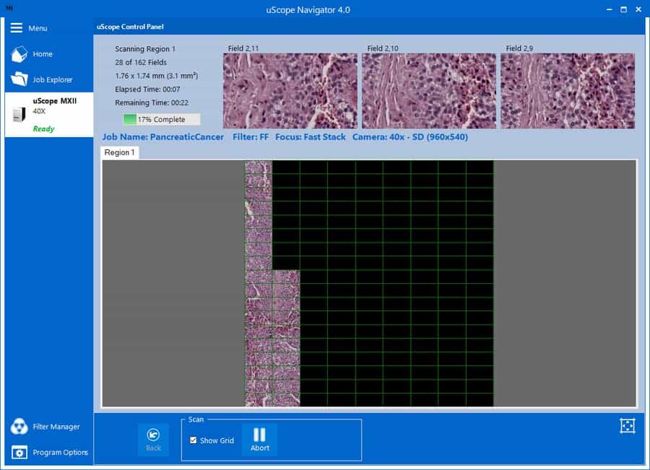The image size is (650, 470).
Task: Maximize the uScope Navigator window
Action: [x=623, y=9]
